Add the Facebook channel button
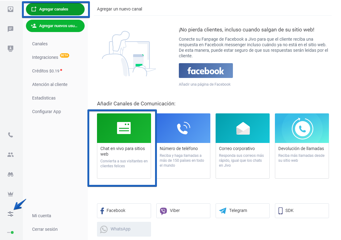This screenshot has height=240, width=341. [124, 211]
